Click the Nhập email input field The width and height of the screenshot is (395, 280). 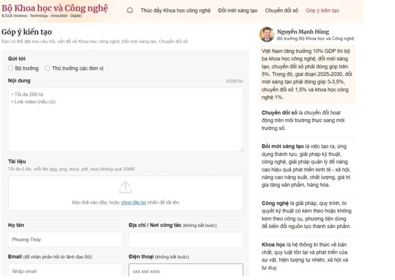65,271
